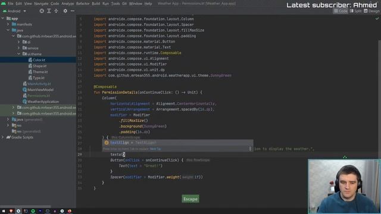Image resolution: width=381 pixels, height=214 pixels.
Task: Open the Windows Start button
Action: tap(4, 211)
